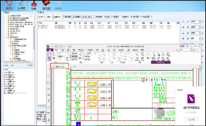Open the Attachments paperclip panel in the Foxit sidebar
The height and width of the screenshot is (126, 206).
pos(48,101)
